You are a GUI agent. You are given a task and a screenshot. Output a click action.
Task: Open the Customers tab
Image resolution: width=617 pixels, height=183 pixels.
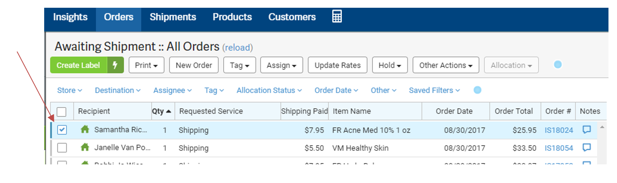292,17
